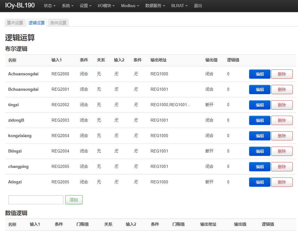Edit the changping rule

[x=260, y=167]
